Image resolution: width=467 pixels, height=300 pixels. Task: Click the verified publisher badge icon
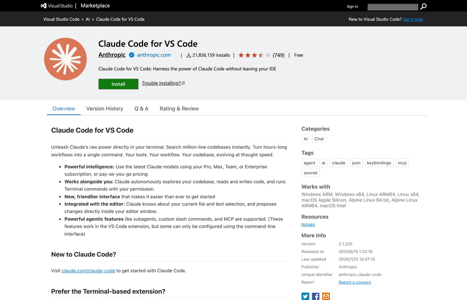click(132, 55)
